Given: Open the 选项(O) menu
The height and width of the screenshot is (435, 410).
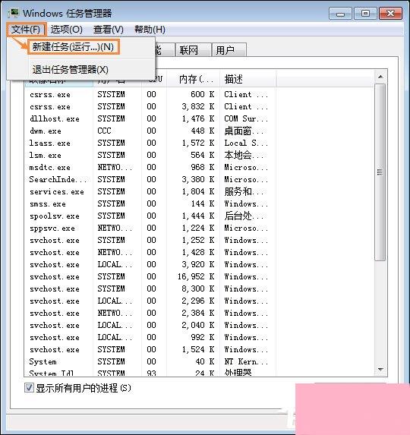Looking at the screenshot, I should tap(67, 30).
